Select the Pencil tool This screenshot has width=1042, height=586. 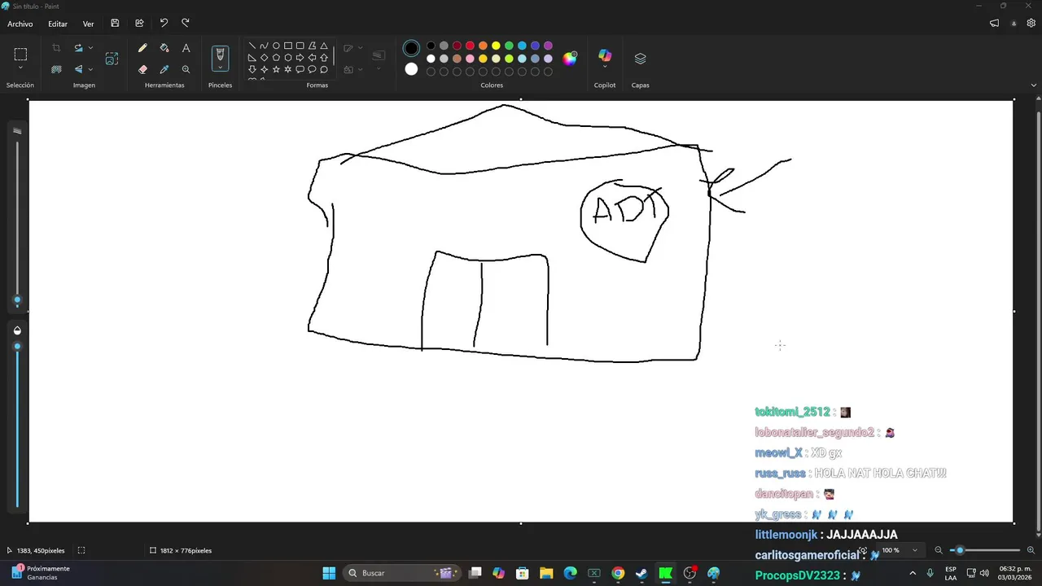click(x=142, y=49)
